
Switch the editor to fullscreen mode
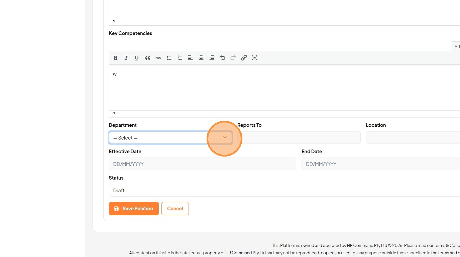255,58
